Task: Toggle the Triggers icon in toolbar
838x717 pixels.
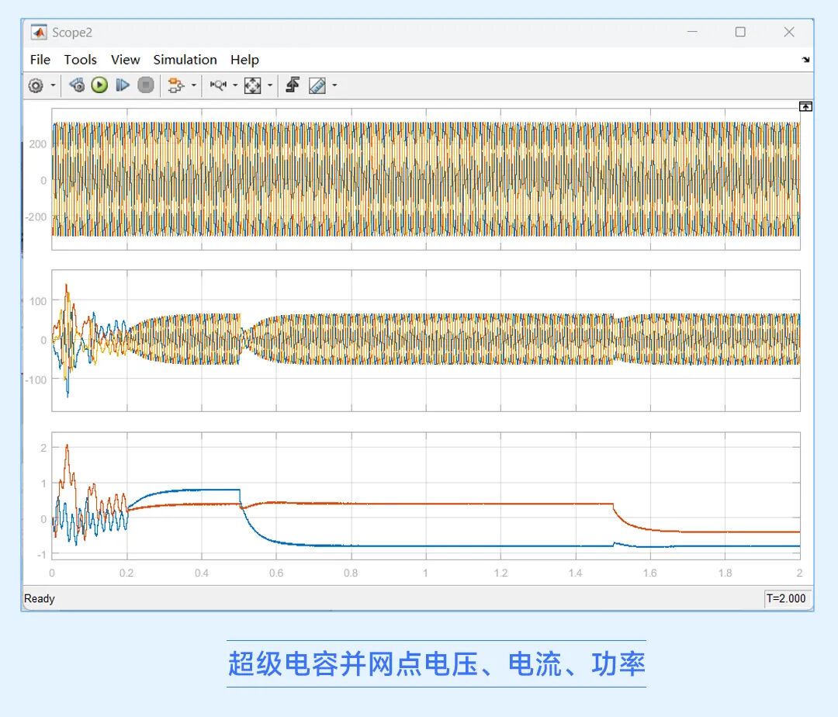Action: click(293, 85)
